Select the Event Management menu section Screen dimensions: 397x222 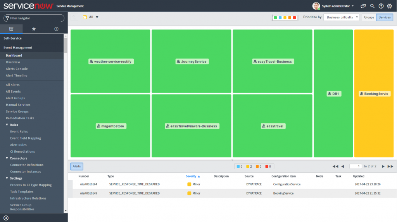tap(18, 48)
